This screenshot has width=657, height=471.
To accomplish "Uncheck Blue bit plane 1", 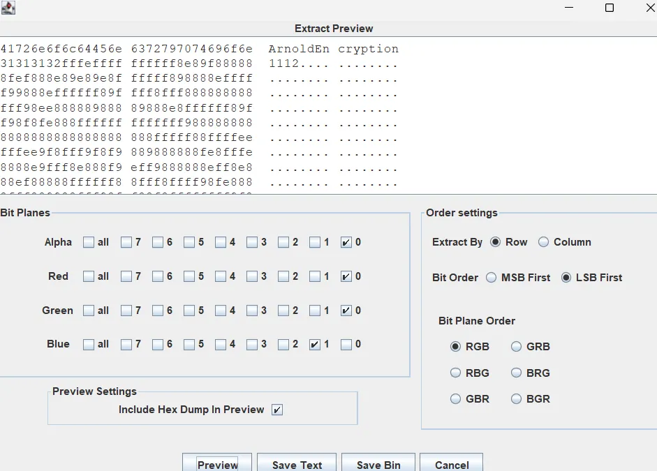I will coord(315,345).
